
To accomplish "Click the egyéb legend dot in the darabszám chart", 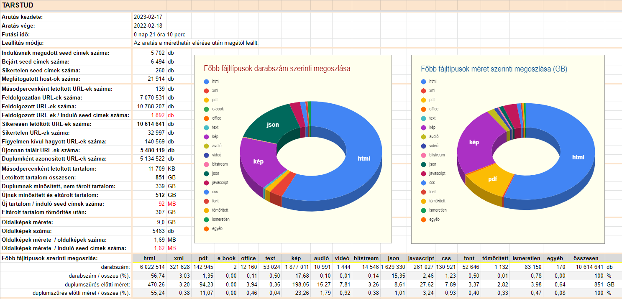I will [206, 229].
